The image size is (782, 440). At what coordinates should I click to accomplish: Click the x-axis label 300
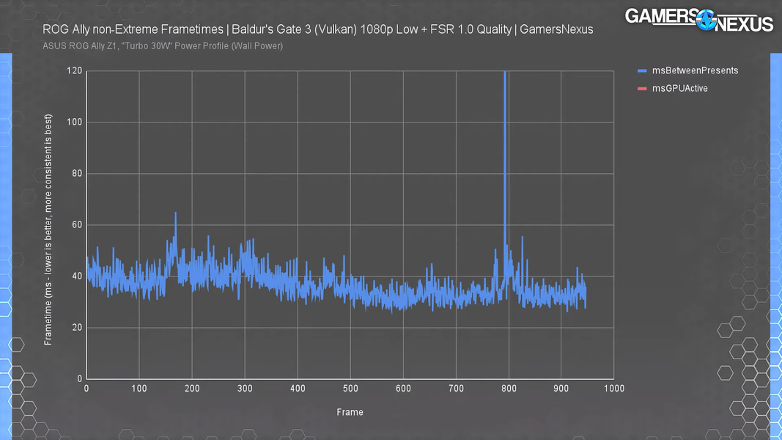pos(245,389)
